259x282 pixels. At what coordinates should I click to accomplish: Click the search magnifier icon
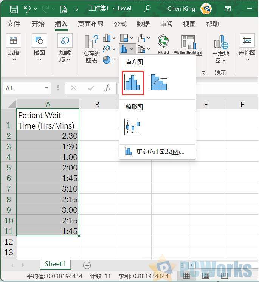[x=147, y=9]
